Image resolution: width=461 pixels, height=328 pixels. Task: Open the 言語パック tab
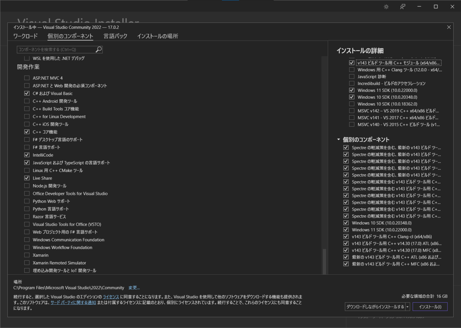pyautogui.click(x=115, y=36)
